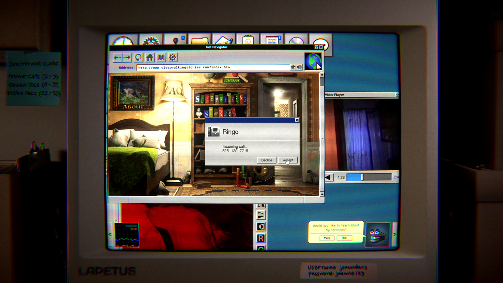Toggle the speaker icon beside address bar

(299, 67)
